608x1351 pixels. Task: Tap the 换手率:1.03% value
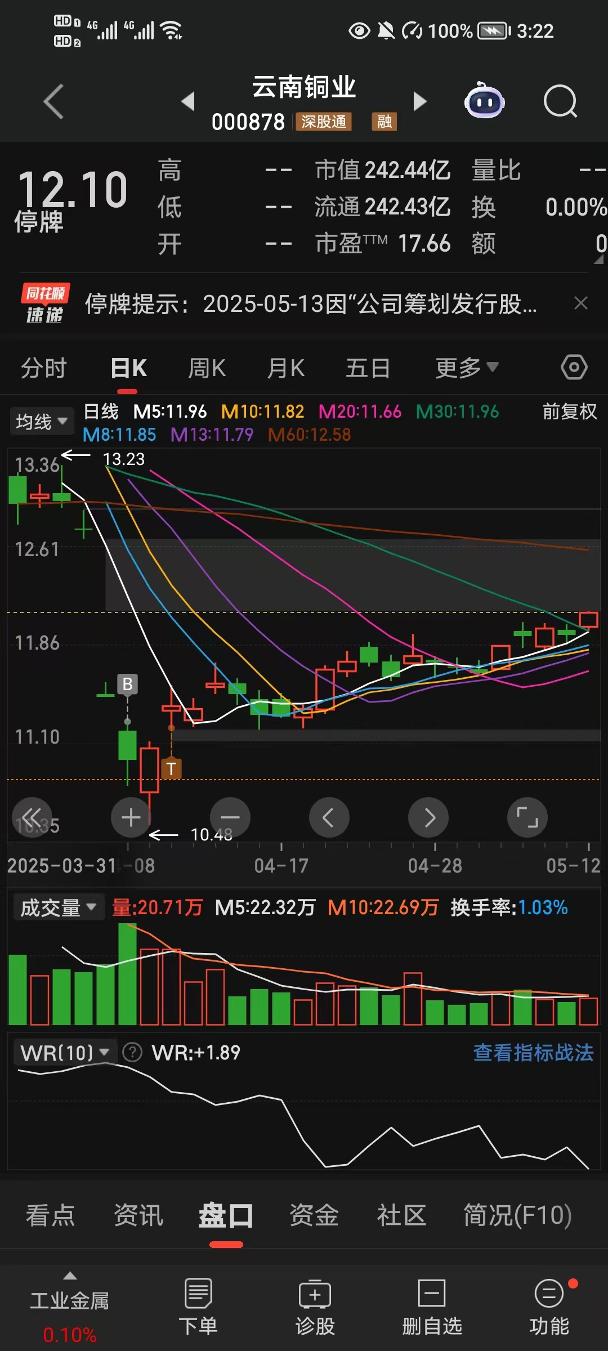(x=509, y=907)
